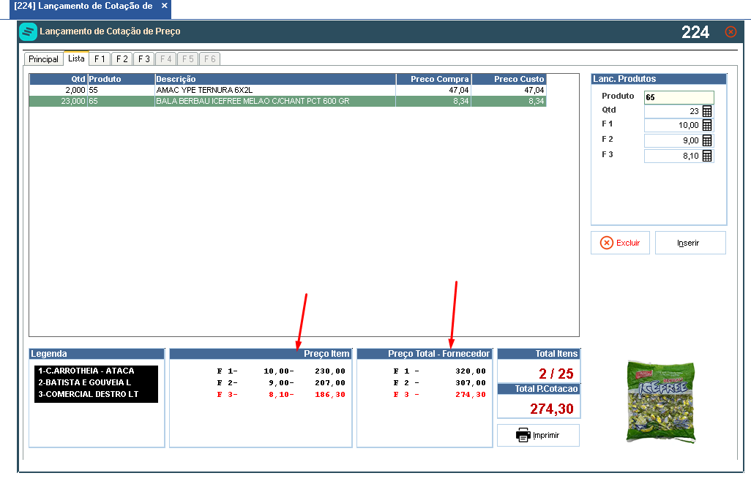751x492 pixels.
Task: Click the Imprimir button
Action: (x=538, y=435)
